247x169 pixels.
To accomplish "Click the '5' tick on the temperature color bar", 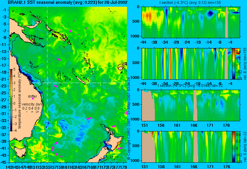I will (14, 69).
